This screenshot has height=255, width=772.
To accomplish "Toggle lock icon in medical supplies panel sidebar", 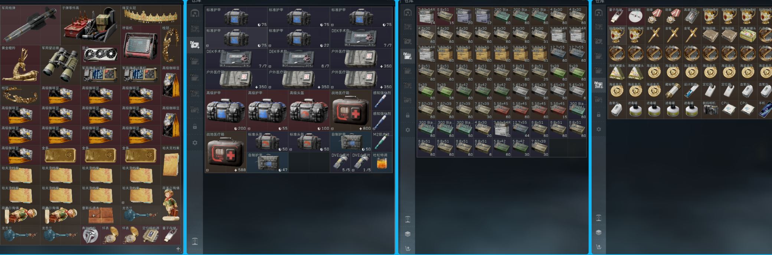I will 195,127.
